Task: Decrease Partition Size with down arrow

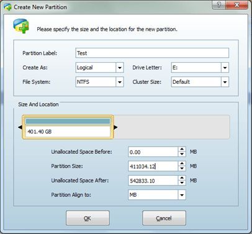Action: click(x=182, y=169)
